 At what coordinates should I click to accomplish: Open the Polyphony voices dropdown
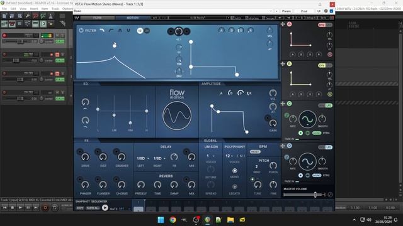[229, 156]
